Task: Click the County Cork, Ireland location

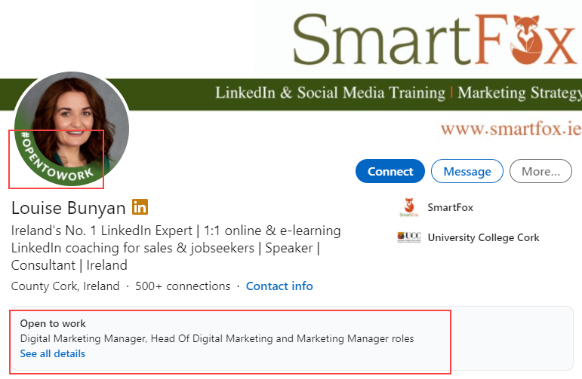Action: pos(65,286)
